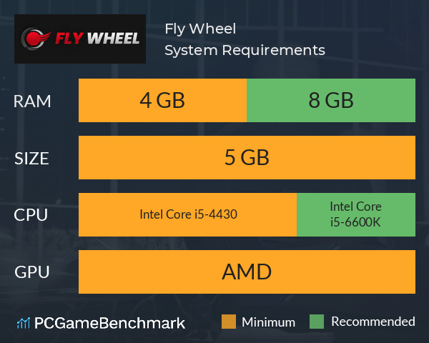Click the green Recommended legend swatch
This screenshot has width=429, height=343.
tap(317, 322)
